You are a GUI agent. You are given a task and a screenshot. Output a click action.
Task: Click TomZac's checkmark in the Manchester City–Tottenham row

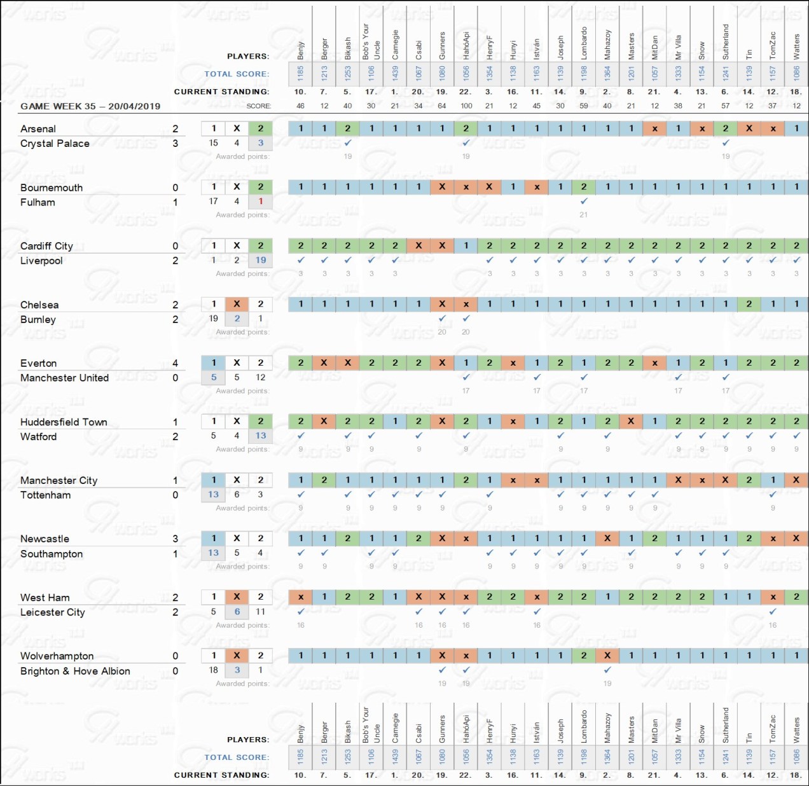tap(773, 494)
